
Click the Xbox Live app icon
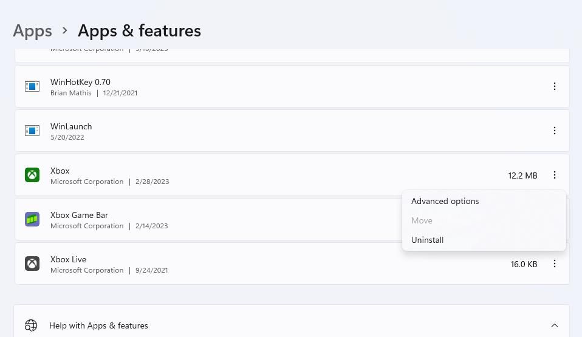[x=32, y=264]
